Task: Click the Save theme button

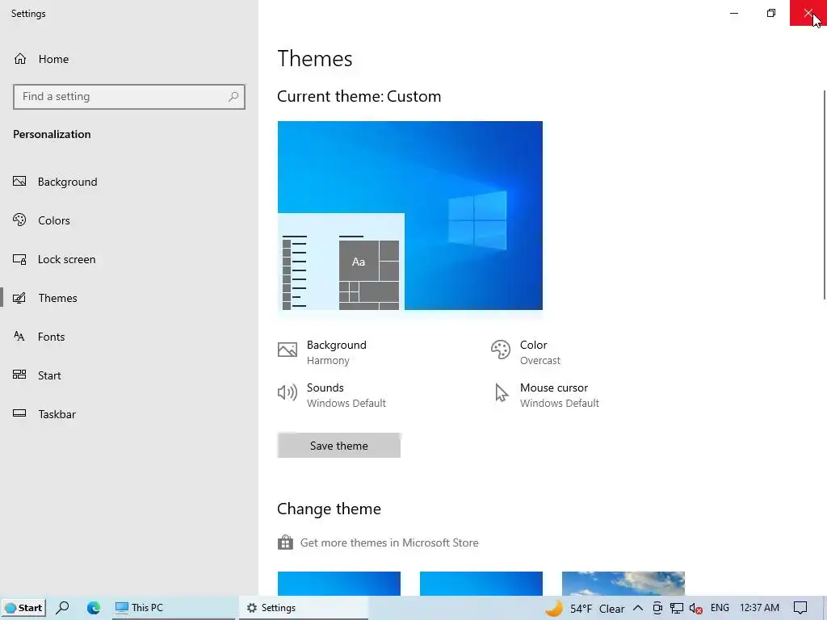Action: (339, 446)
